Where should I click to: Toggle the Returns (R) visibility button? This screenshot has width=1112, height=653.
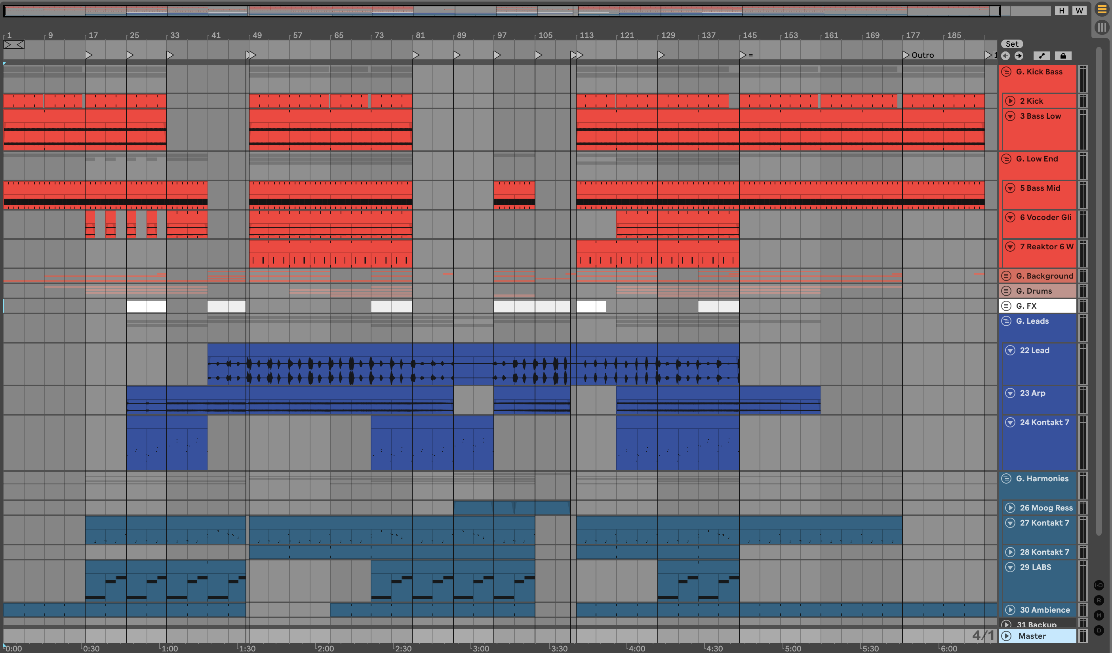click(x=1099, y=600)
